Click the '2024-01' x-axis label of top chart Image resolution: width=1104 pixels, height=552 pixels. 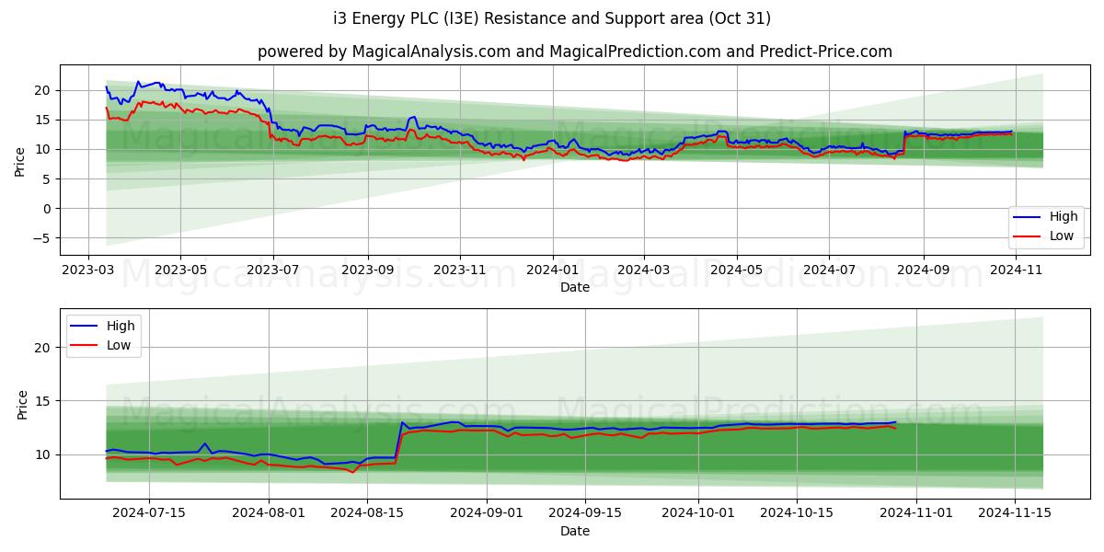pyautogui.click(x=552, y=270)
